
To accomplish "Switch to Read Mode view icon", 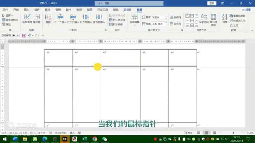I will [x=199, y=133].
